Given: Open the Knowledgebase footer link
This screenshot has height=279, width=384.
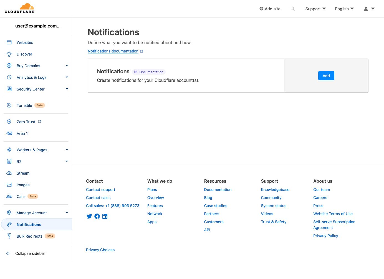Looking at the screenshot, I should (275, 190).
